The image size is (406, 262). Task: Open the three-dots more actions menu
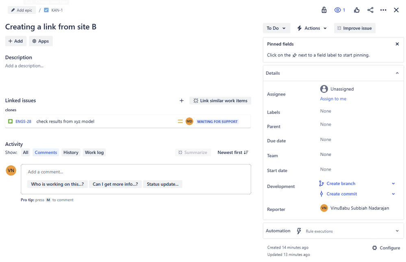click(x=383, y=10)
